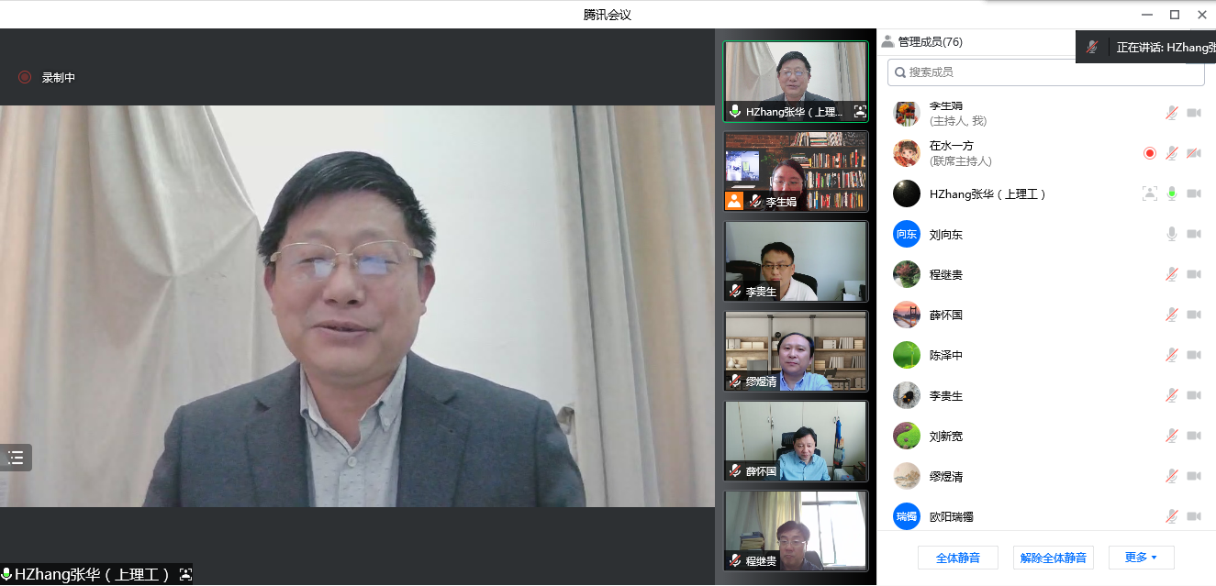
Task: Toggle the disabled camera for 在水一方
Action: [x=1193, y=153]
